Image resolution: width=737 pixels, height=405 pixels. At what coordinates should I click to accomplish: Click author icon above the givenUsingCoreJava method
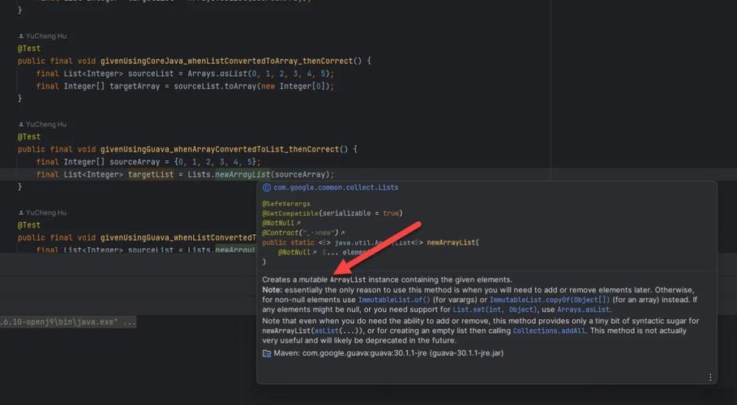(21, 36)
